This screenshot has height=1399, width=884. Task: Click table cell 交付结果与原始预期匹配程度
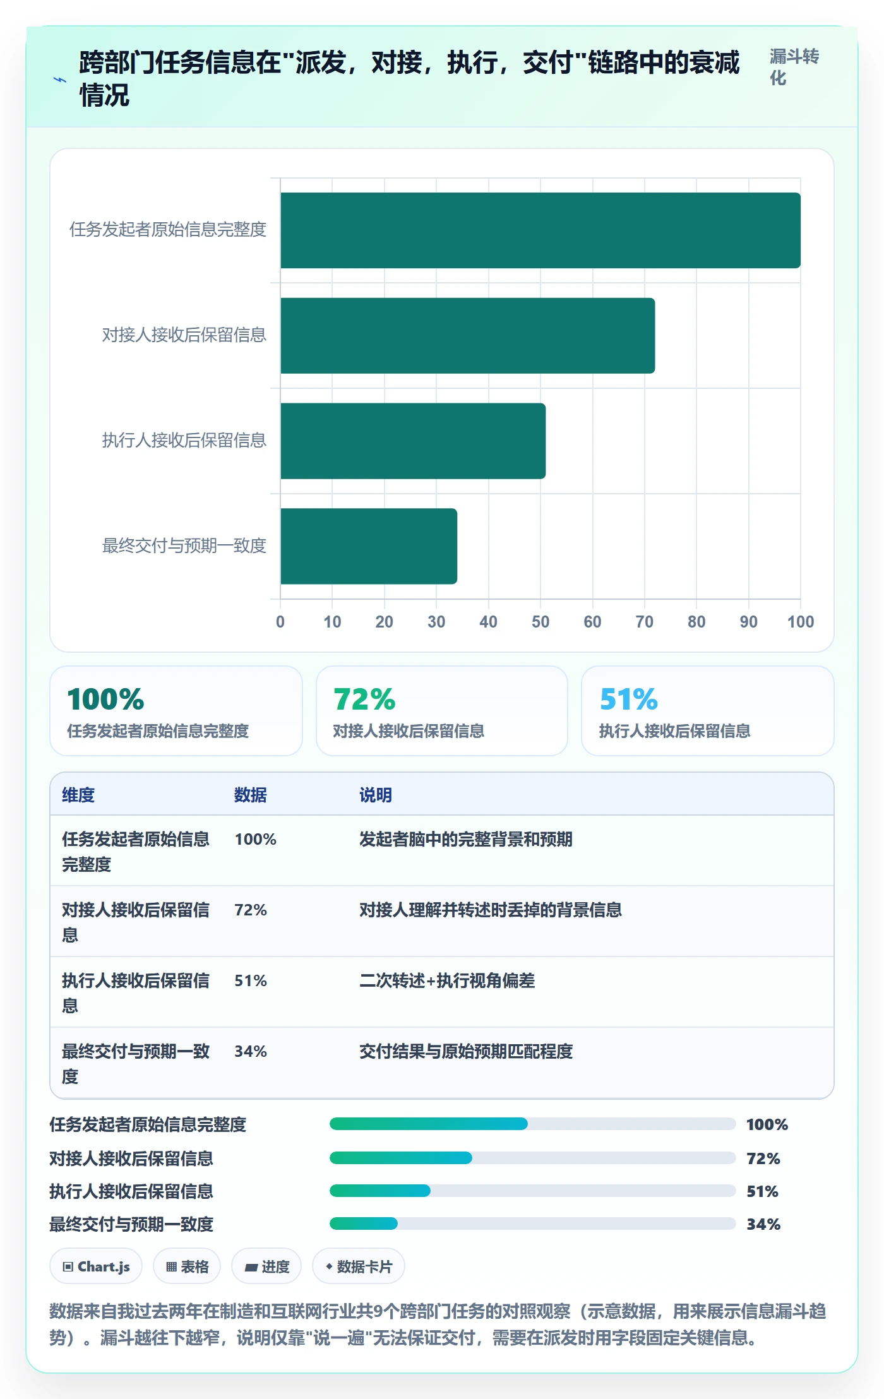[x=466, y=1051]
